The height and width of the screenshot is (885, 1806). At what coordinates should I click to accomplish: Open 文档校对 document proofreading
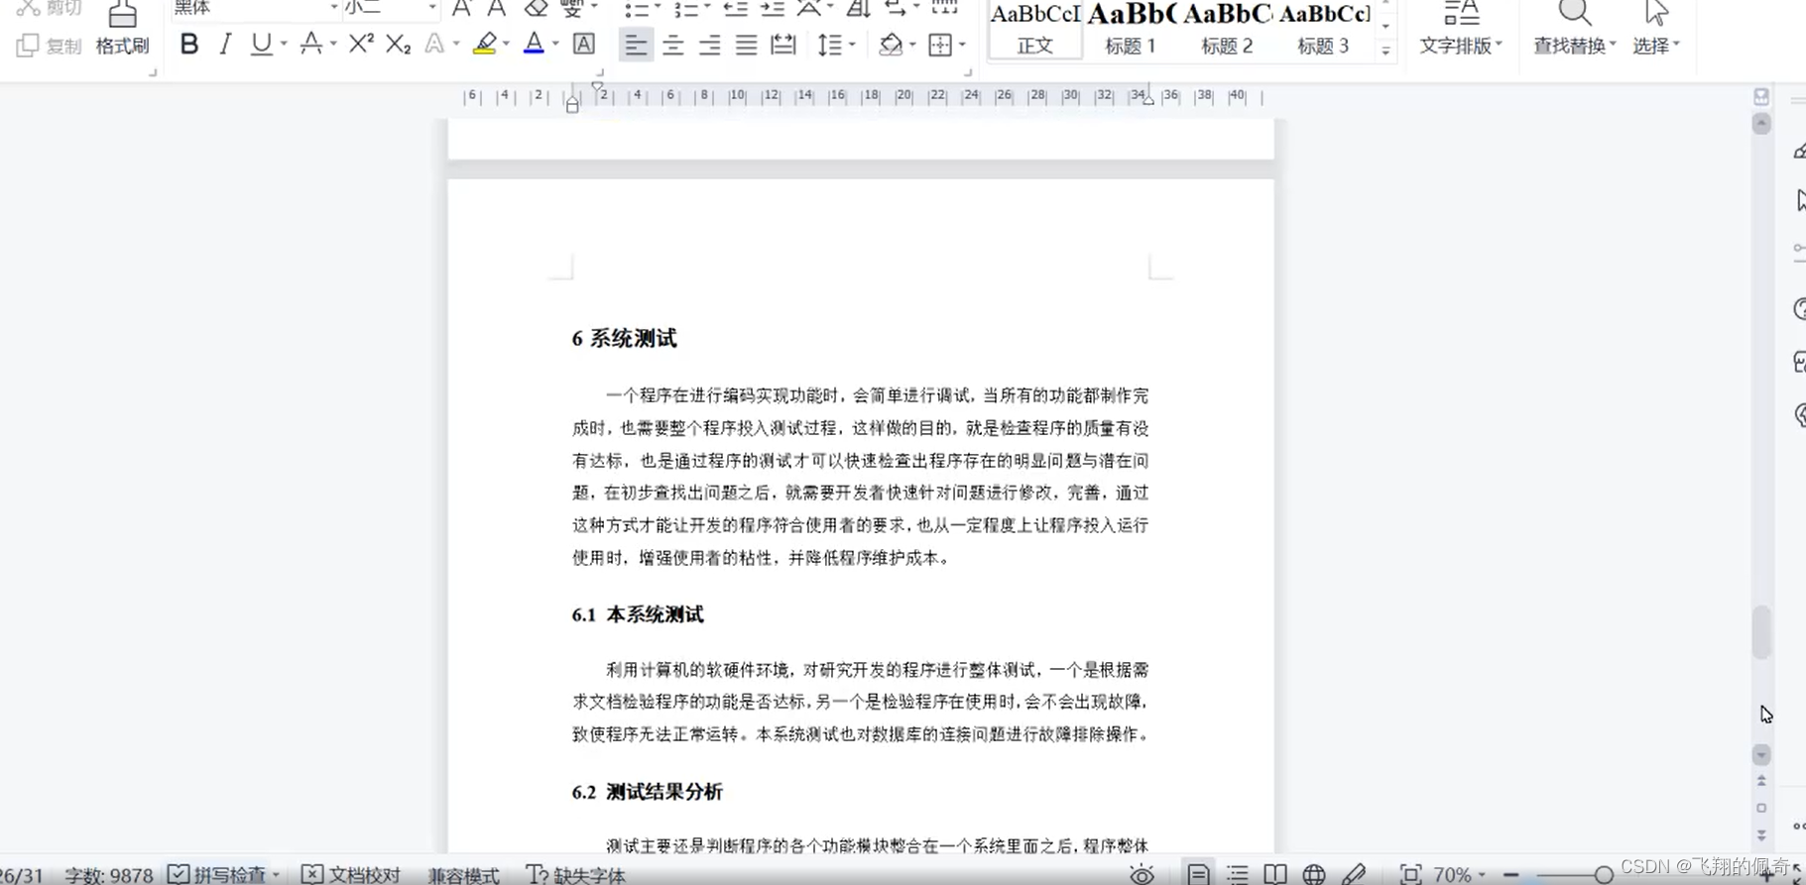351,874
